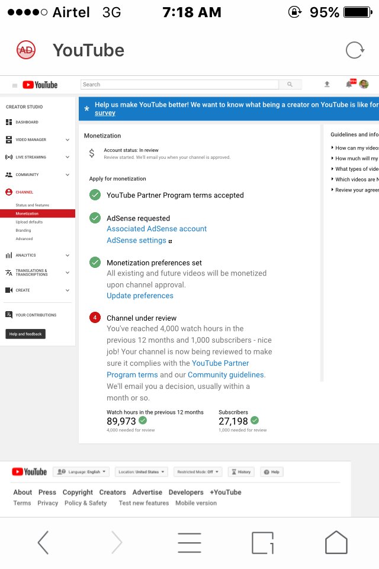
Task: Click the Your Contributions icon
Action: point(9,315)
